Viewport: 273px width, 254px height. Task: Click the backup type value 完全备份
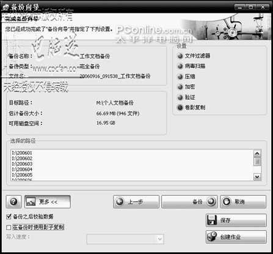point(90,66)
